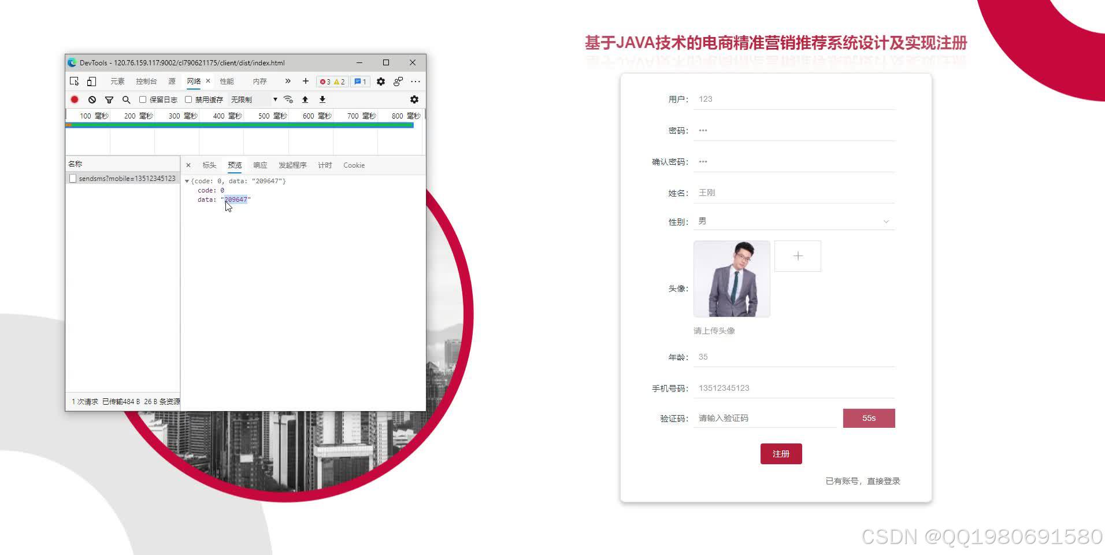Click the red network recording button
The height and width of the screenshot is (555, 1105).
[75, 99]
